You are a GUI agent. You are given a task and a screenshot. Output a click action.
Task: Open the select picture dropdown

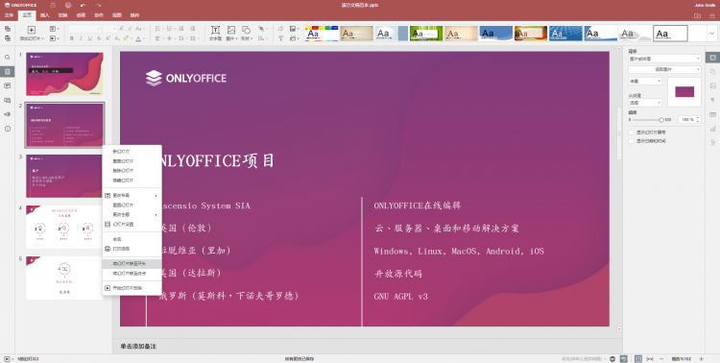pyautogui.click(x=664, y=69)
